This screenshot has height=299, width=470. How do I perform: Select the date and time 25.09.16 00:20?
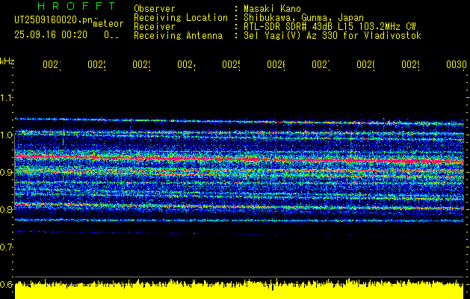51,35
